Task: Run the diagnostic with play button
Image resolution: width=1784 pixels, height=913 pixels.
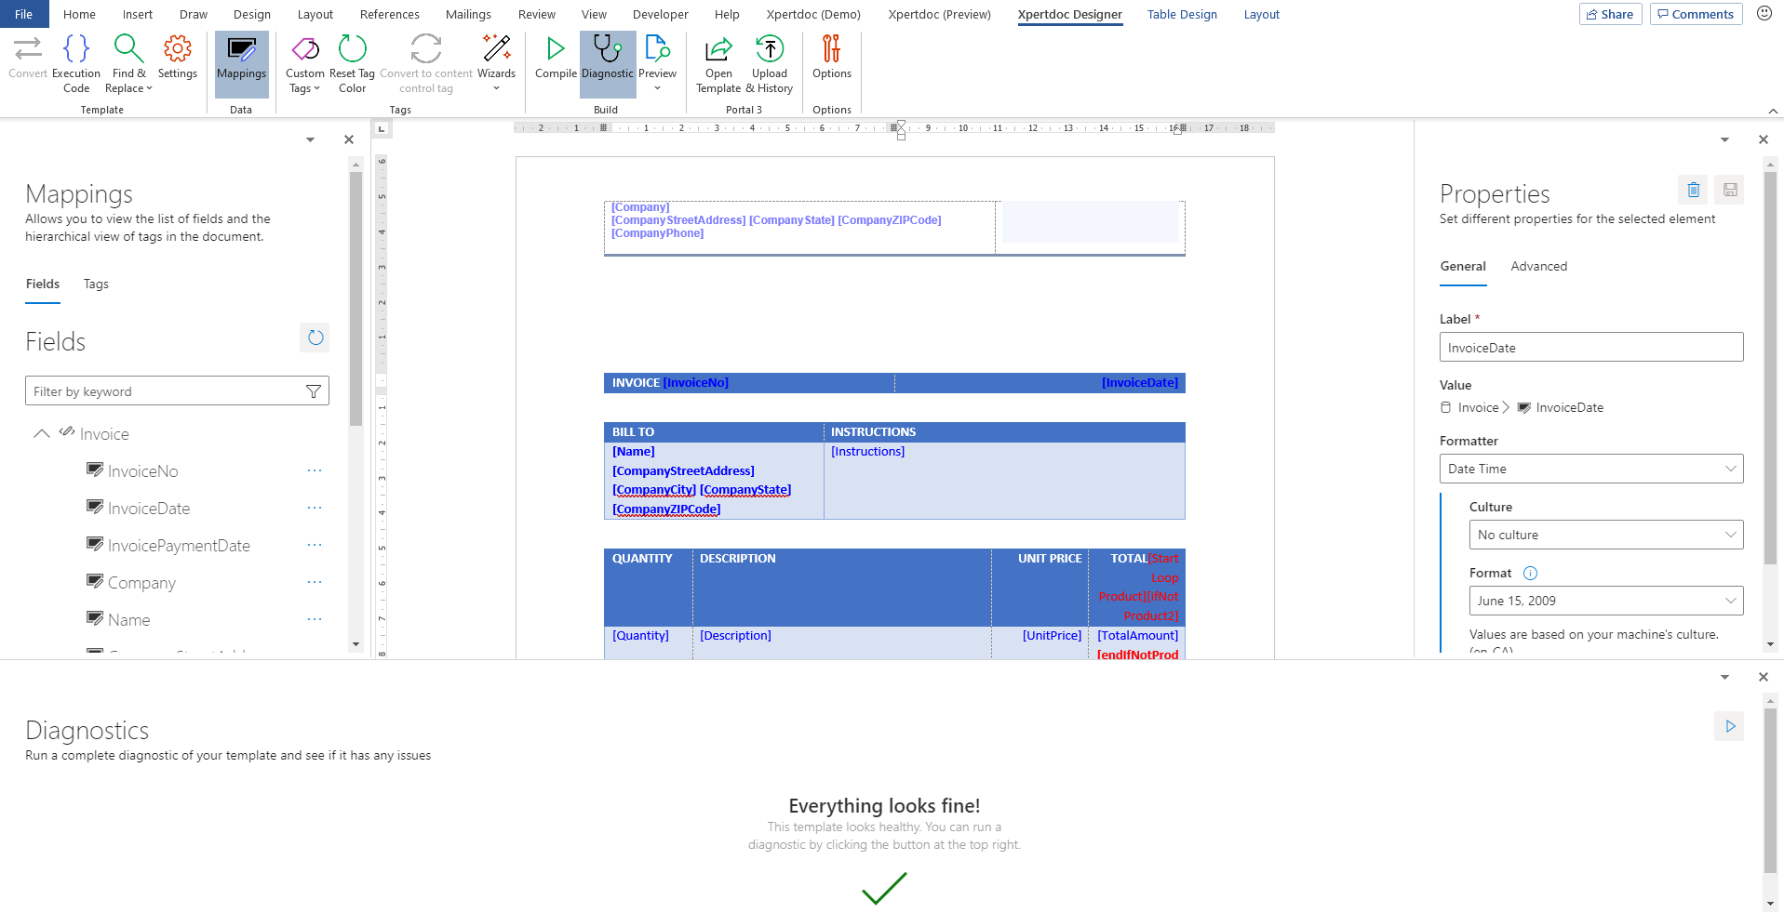Action: tap(1729, 726)
